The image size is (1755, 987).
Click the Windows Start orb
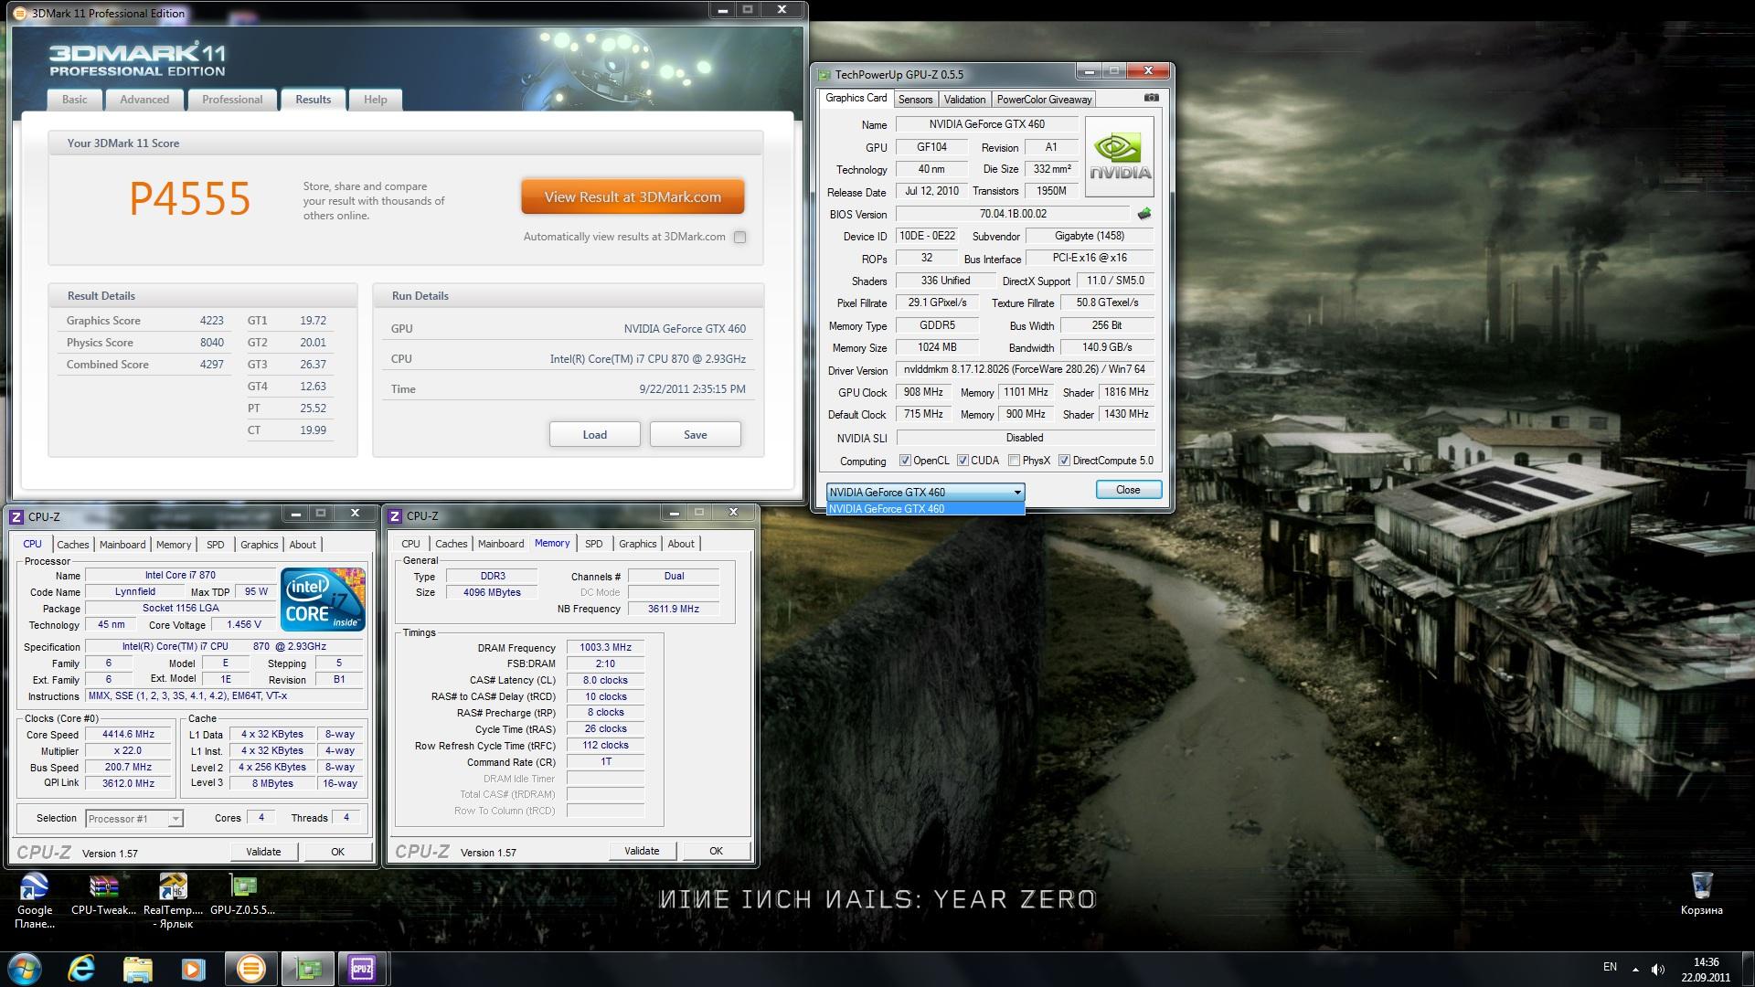pos(25,969)
